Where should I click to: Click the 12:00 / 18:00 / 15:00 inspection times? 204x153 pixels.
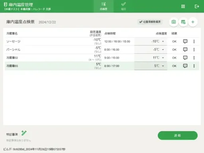(x=117, y=41)
